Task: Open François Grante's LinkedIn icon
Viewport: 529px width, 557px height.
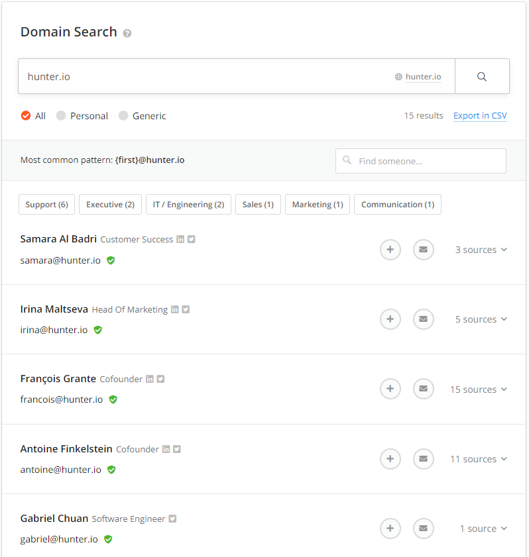Action: coord(150,379)
